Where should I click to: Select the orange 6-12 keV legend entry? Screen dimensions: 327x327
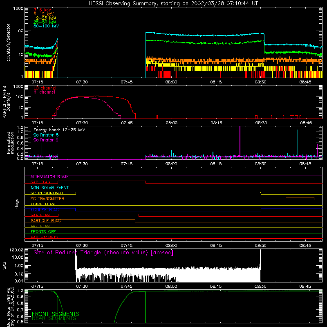click(44, 14)
